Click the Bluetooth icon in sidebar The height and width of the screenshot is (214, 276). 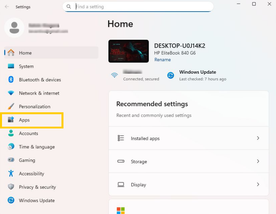(11, 80)
